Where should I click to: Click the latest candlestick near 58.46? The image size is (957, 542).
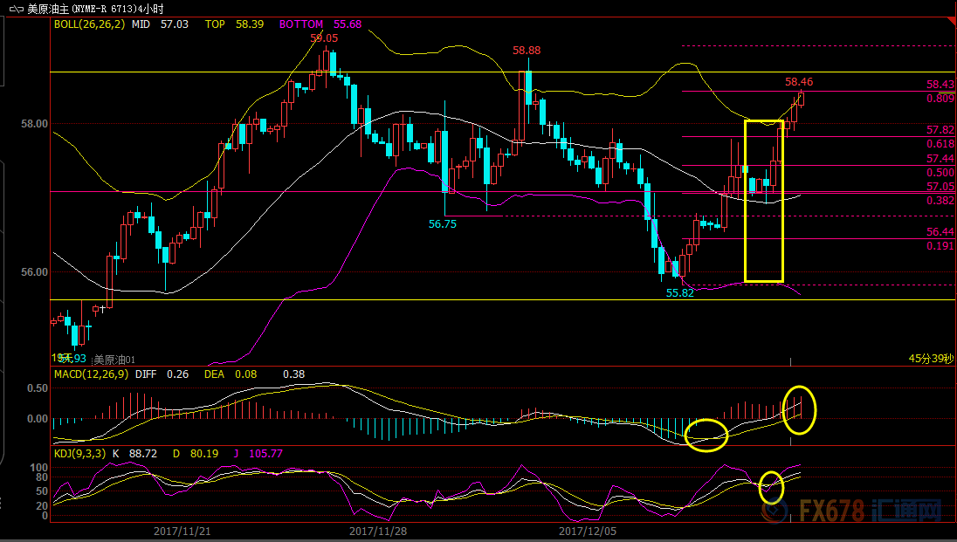point(801,99)
